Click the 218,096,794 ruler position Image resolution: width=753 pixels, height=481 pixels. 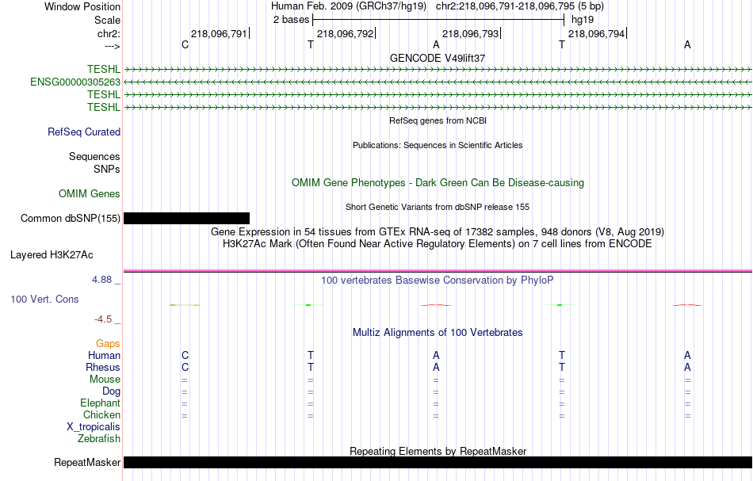pos(596,33)
